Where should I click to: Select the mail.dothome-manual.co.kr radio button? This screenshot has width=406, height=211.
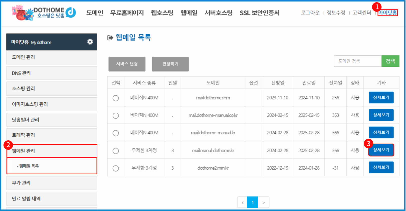pos(116,116)
